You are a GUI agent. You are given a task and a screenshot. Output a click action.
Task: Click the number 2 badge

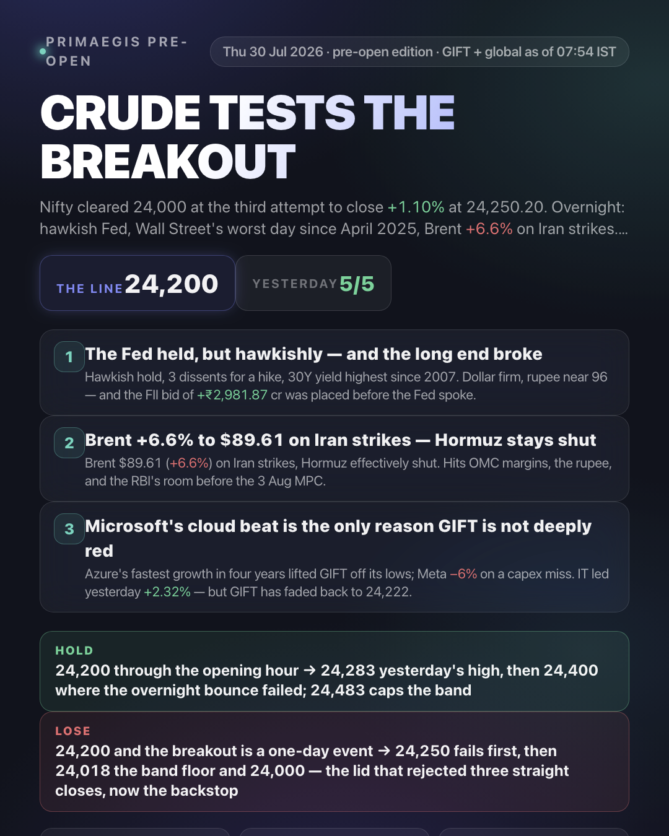pyautogui.click(x=69, y=443)
